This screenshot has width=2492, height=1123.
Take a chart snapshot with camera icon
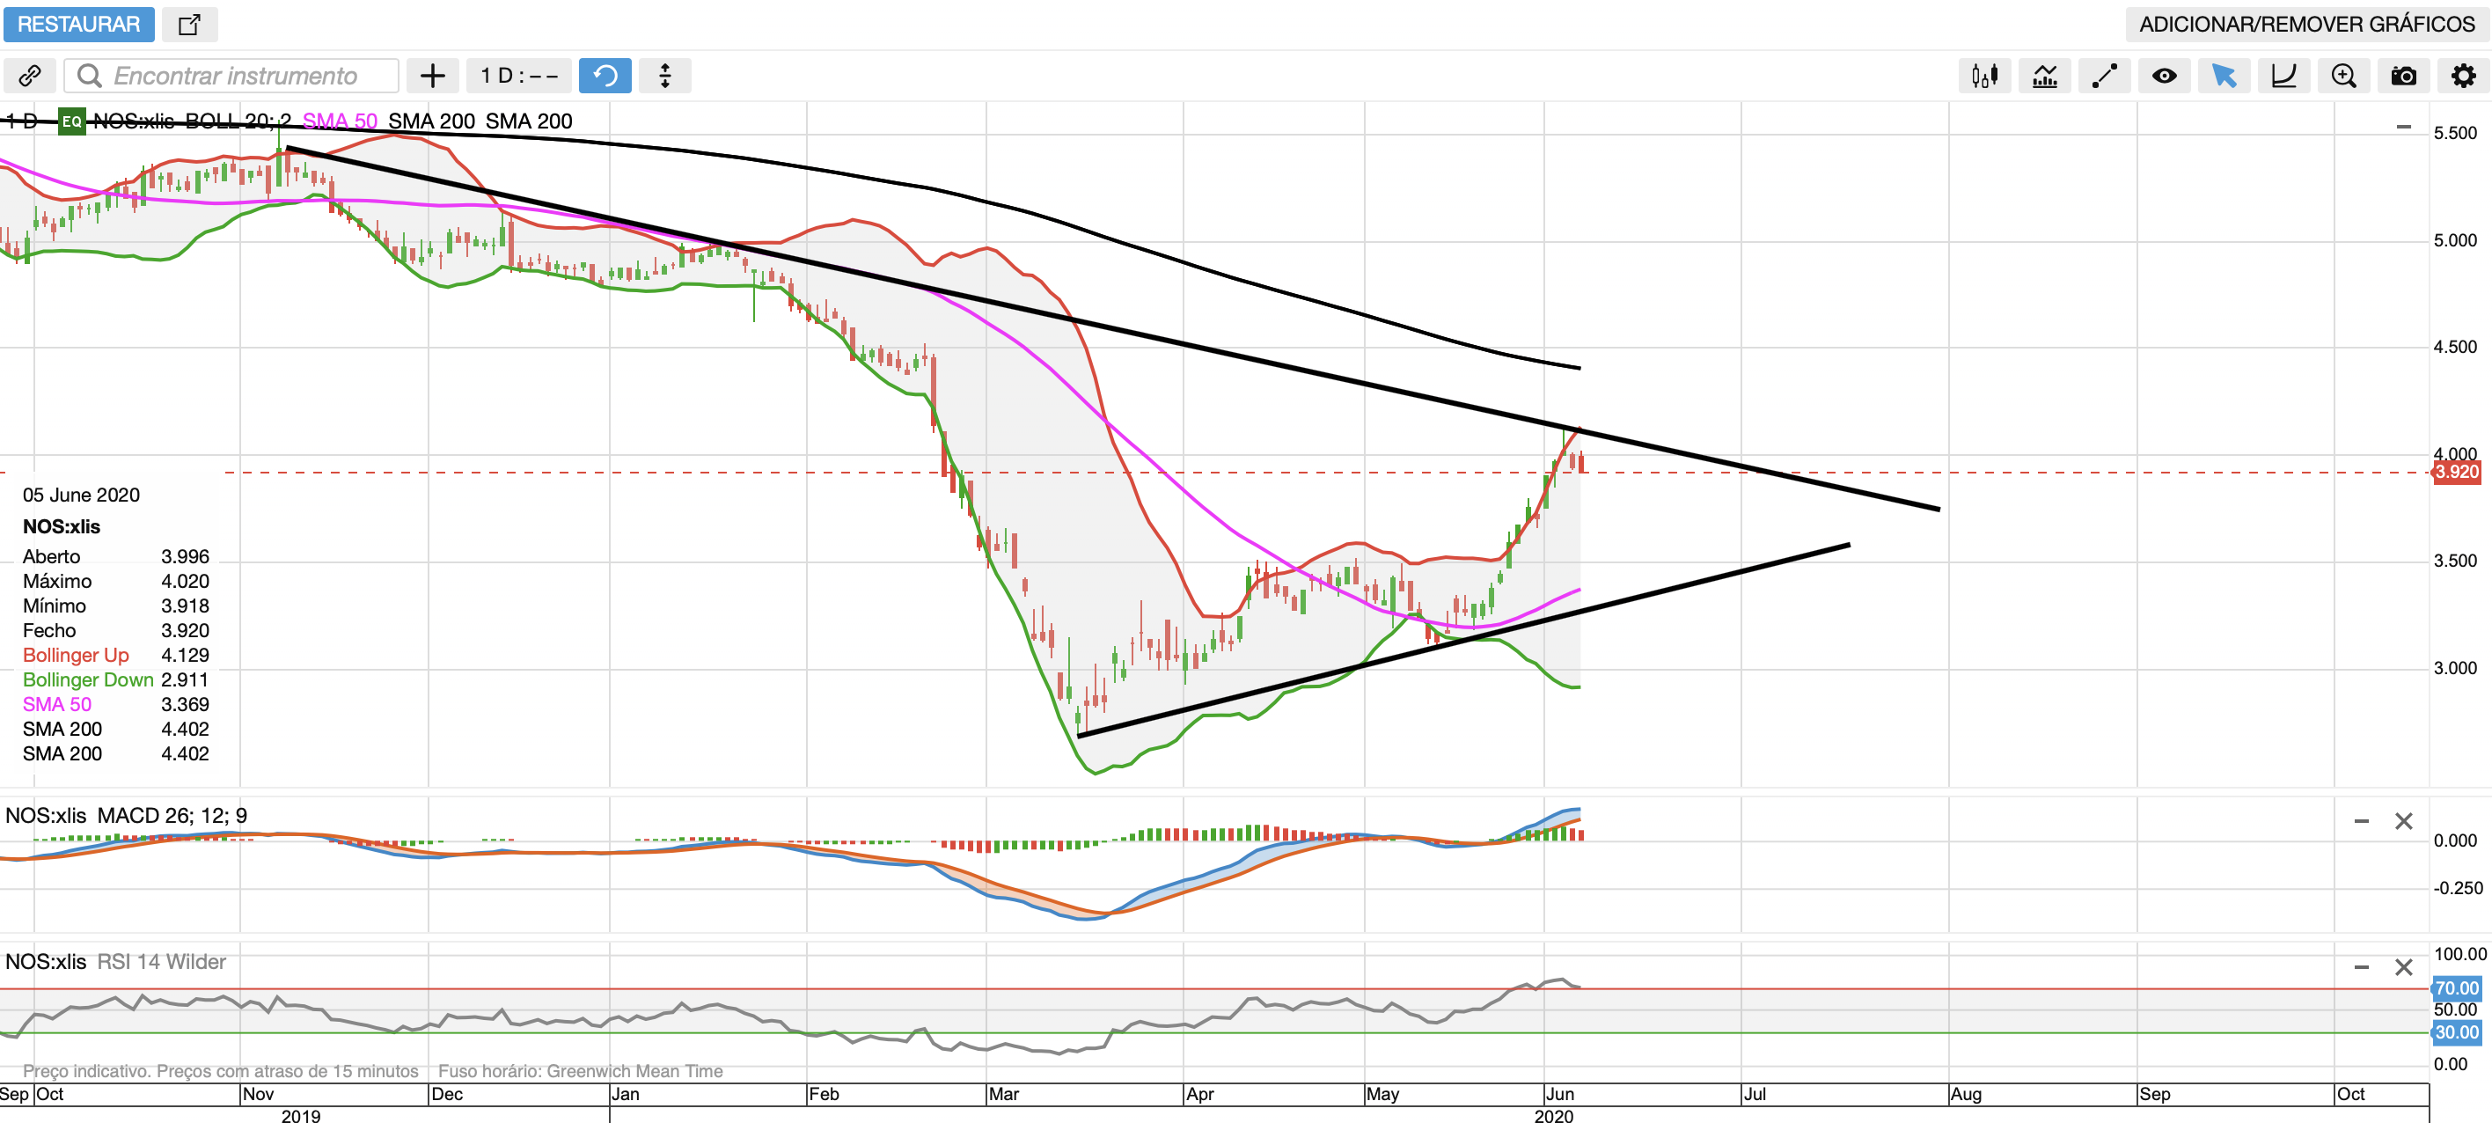tap(2403, 76)
